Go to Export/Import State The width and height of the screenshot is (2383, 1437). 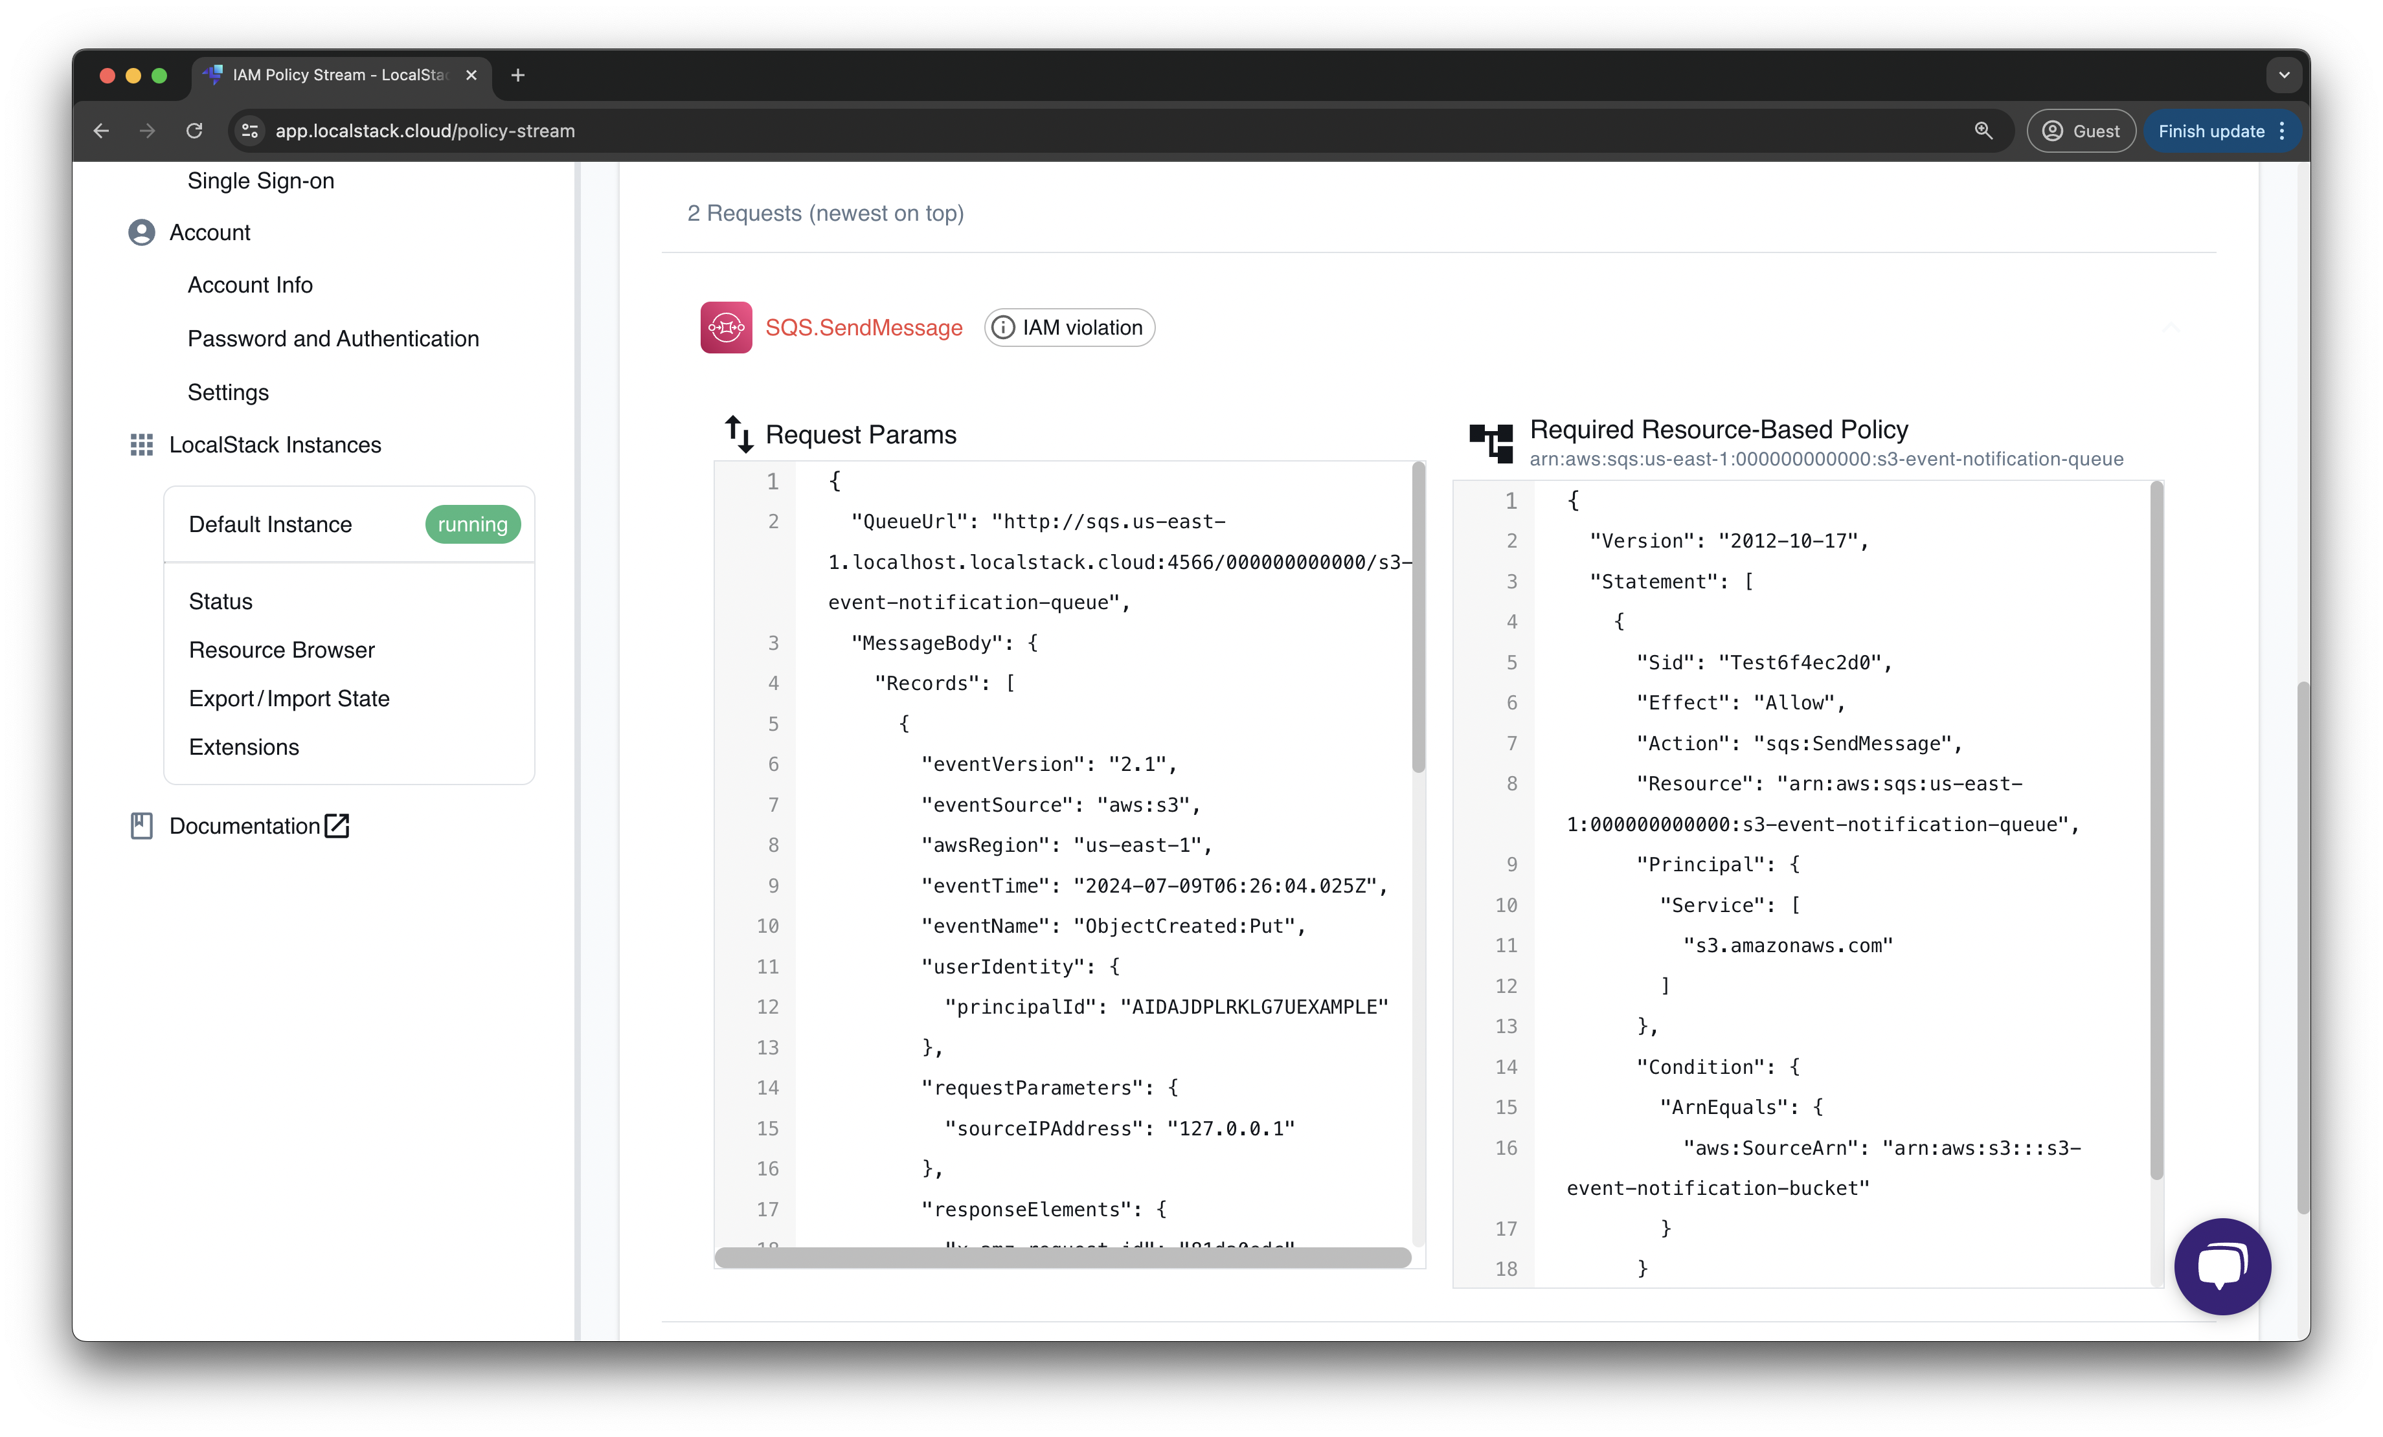289,698
